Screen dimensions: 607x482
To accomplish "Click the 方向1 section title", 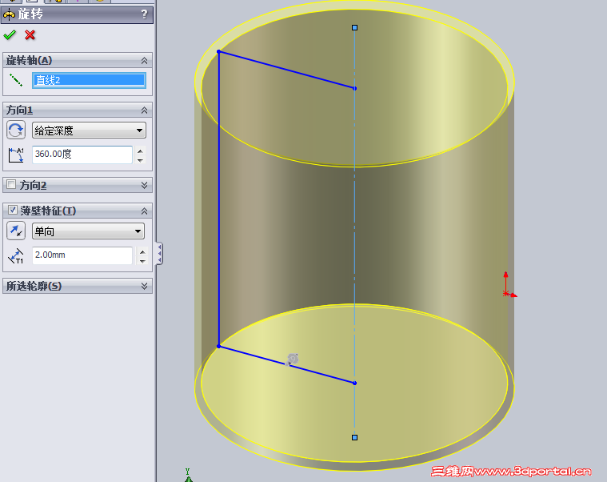I will pos(19,110).
